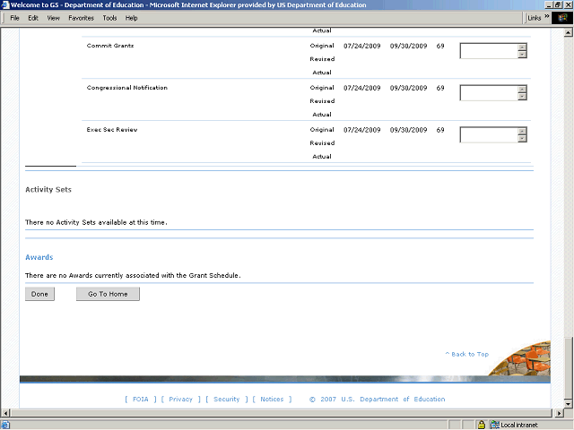
Task: Open the Security footer link
Action: [226, 399]
